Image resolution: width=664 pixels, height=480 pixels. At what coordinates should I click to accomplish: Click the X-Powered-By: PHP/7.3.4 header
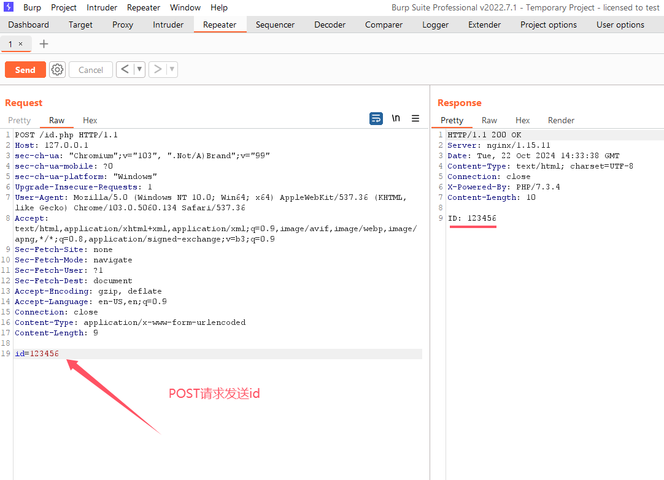click(503, 187)
